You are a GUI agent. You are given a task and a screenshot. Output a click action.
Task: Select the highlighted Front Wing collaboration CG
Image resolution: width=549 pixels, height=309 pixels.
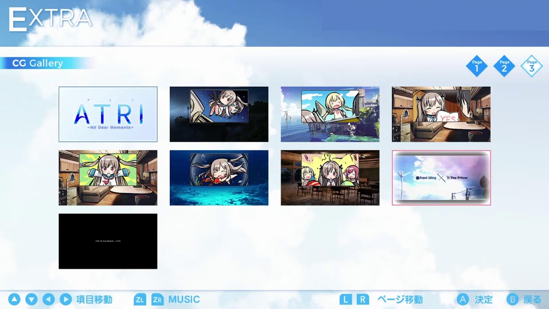point(441,177)
